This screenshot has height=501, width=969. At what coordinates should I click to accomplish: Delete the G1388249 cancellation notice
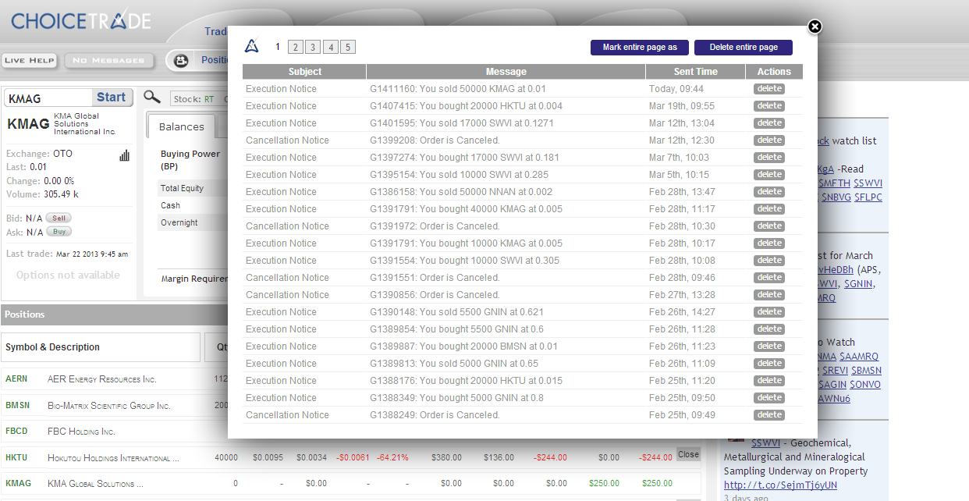click(769, 415)
